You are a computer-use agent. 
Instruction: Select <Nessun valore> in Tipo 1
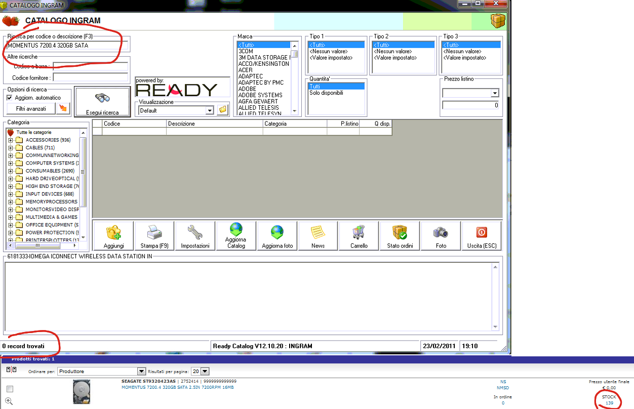328,51
